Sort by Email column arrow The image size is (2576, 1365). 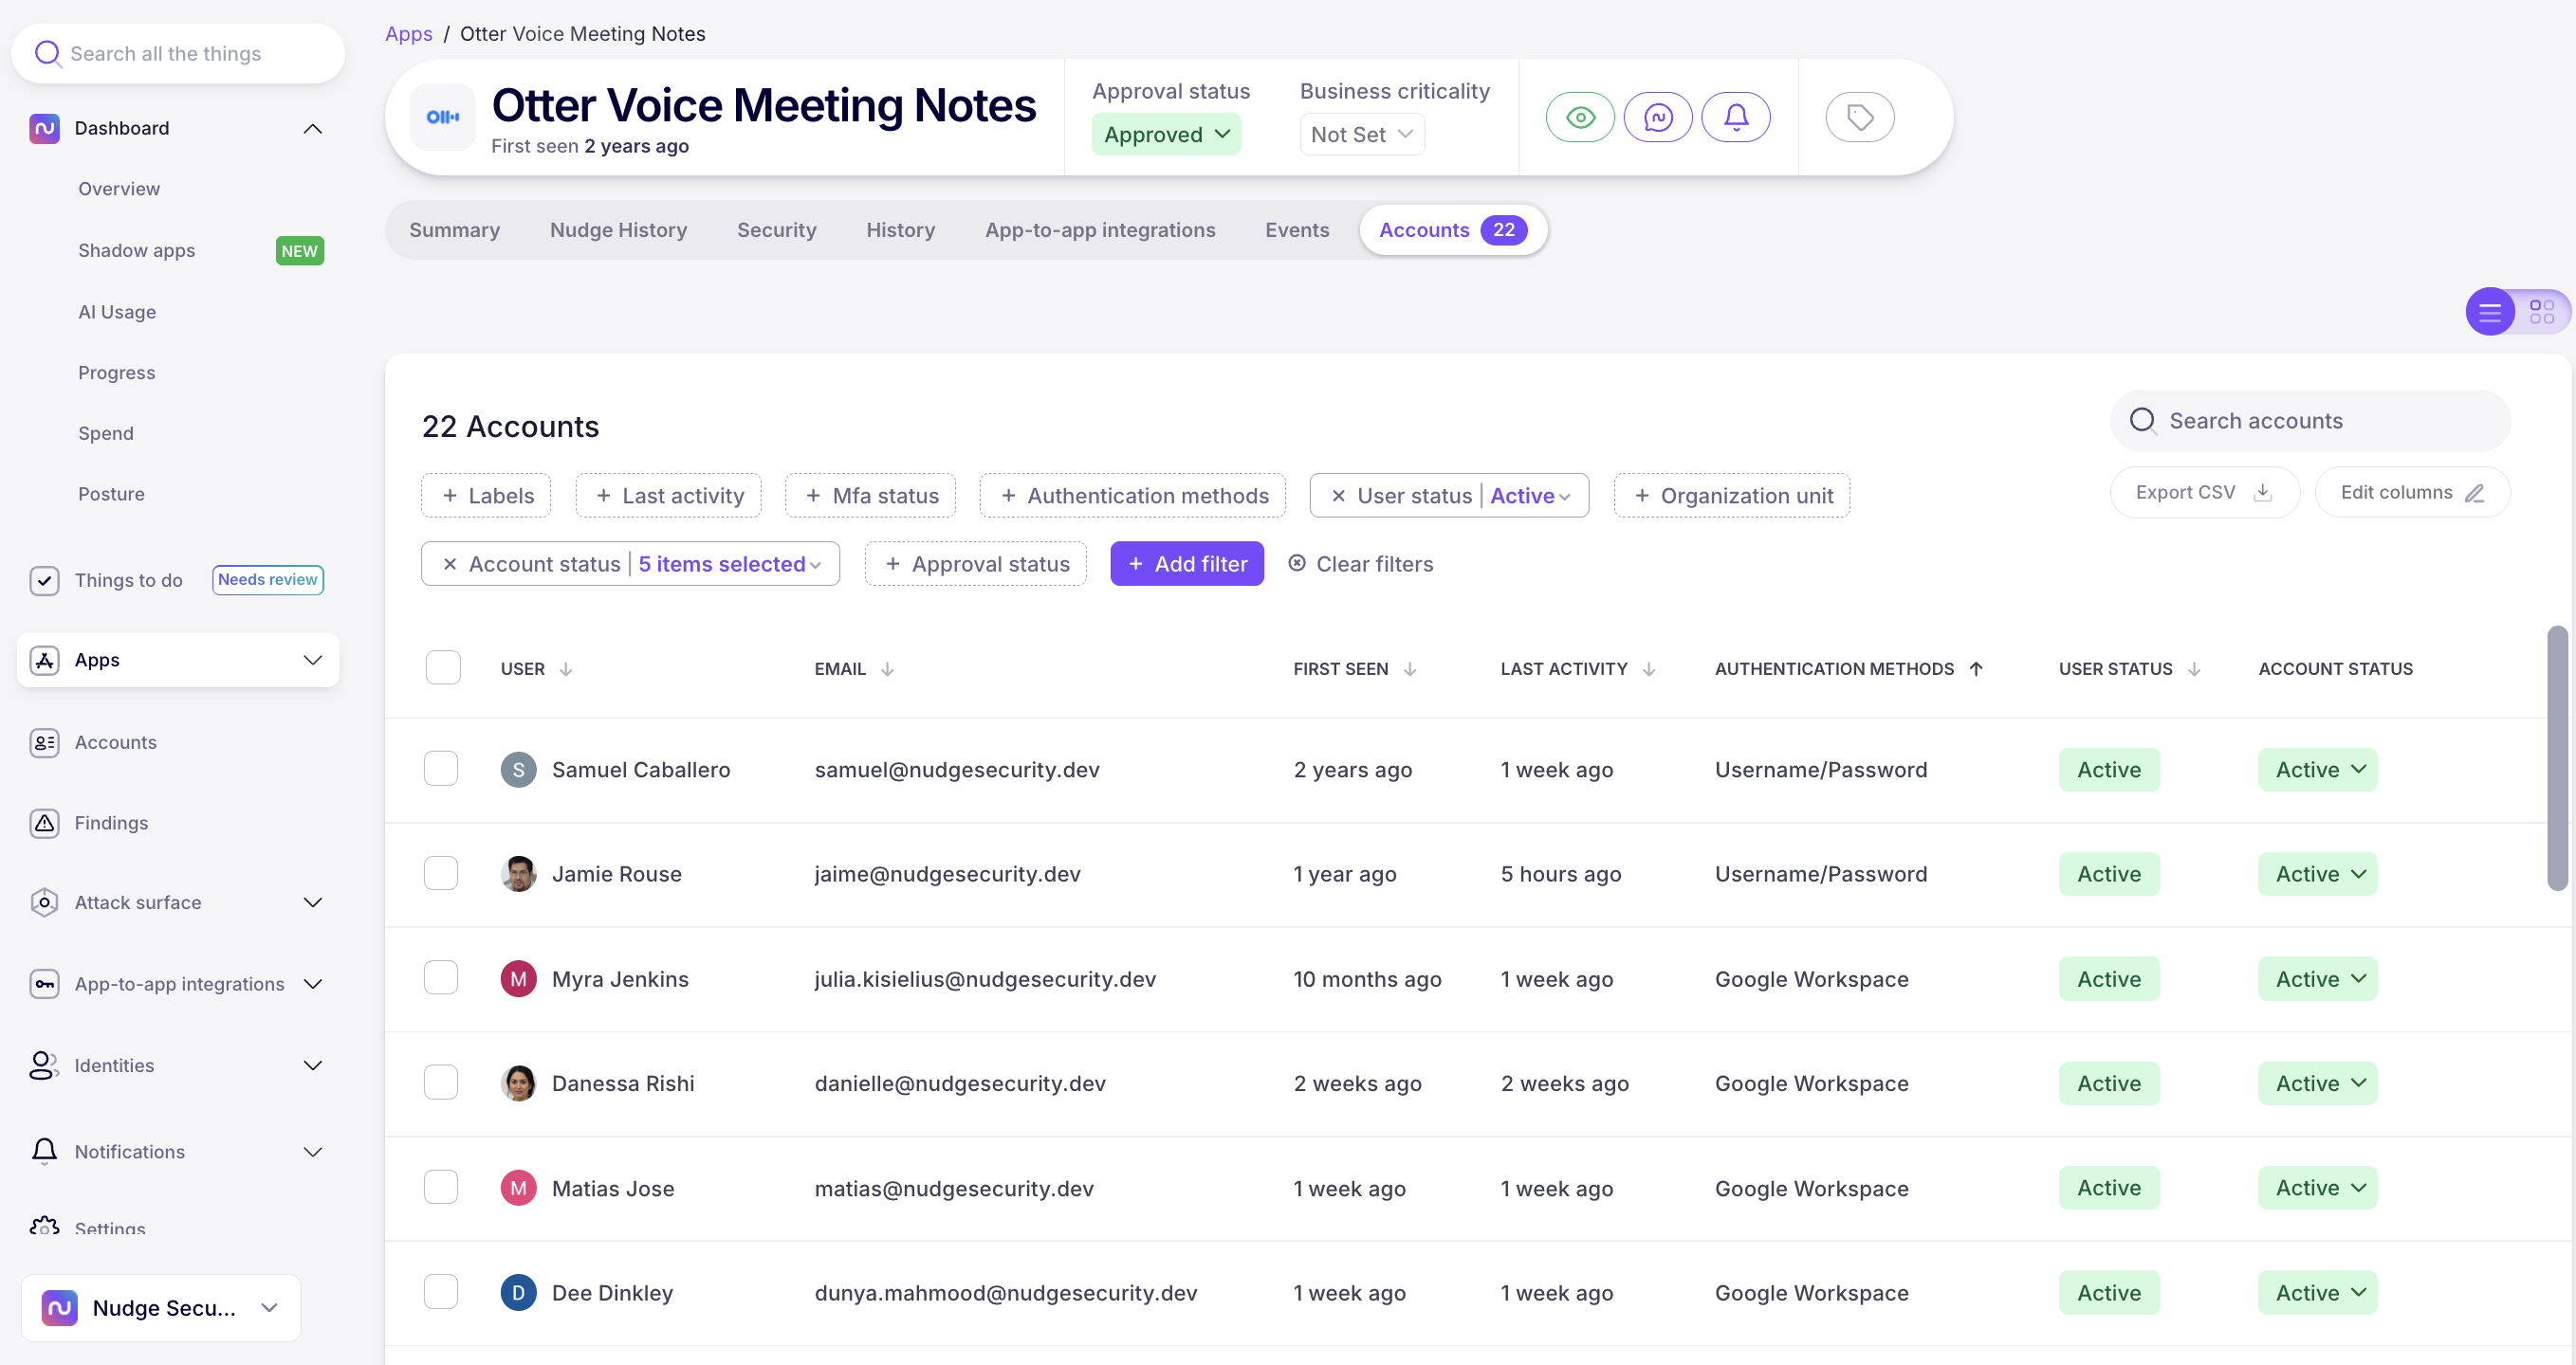coord(887,669)
